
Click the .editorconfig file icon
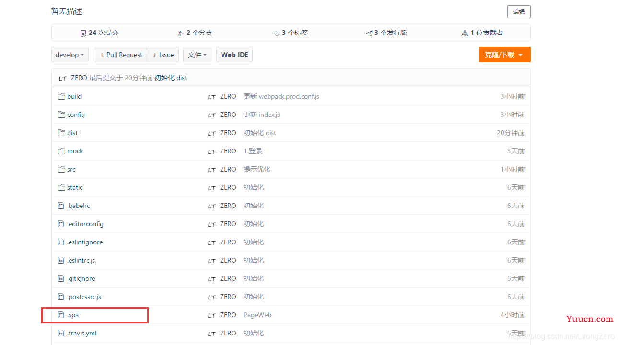tap(61, 224)
